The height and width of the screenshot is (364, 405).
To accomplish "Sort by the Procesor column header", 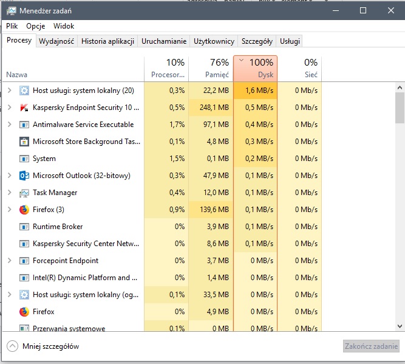I will (x=166, y=69).
